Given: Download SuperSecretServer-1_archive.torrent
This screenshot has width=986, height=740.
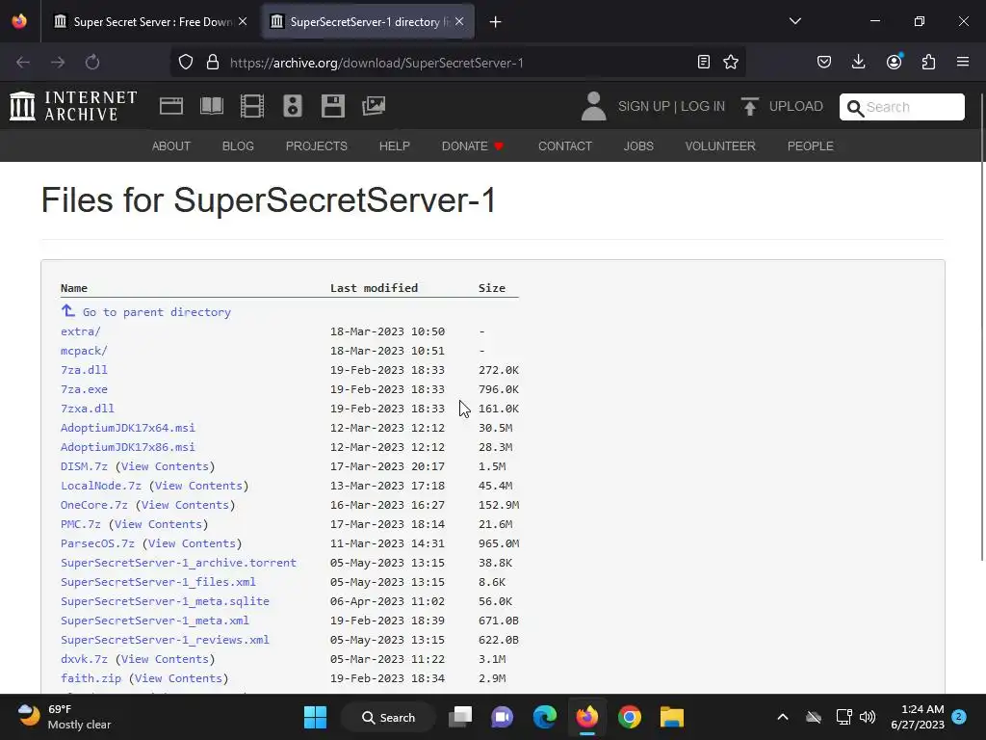Looking at the screenshot, I should tap(178, 563).
